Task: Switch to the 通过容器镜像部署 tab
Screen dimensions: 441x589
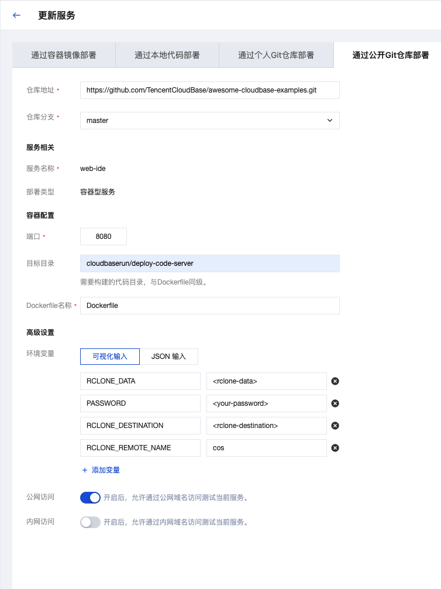Action: 63,54
